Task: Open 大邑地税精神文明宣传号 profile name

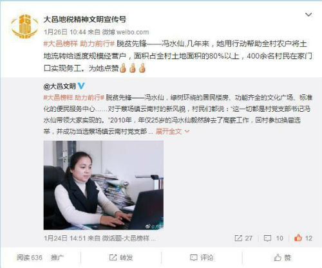Action: (x=85, y=19)
